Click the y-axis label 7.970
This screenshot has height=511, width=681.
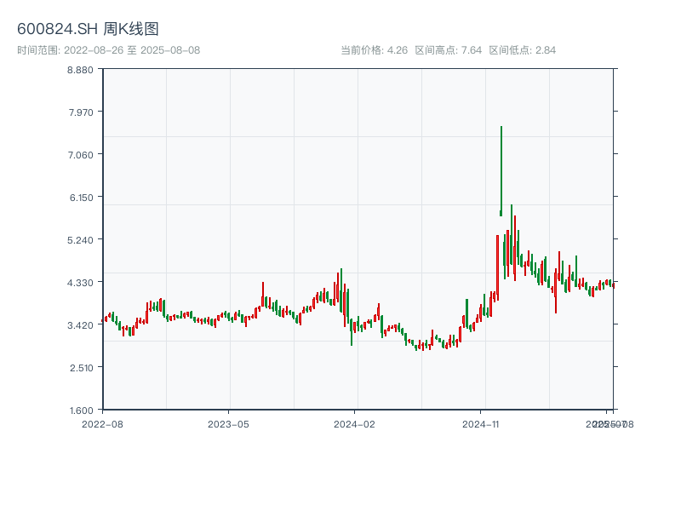coord(81,112)
